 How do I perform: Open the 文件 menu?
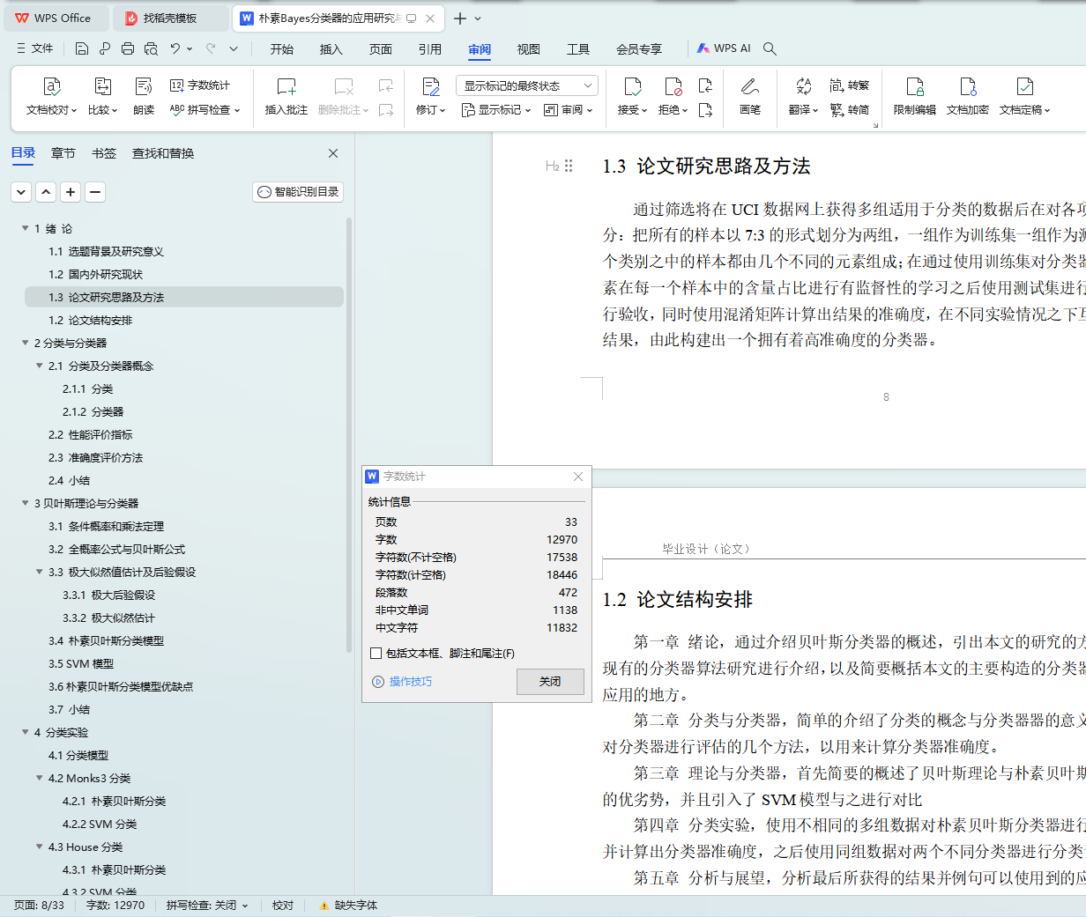(35, 48)
